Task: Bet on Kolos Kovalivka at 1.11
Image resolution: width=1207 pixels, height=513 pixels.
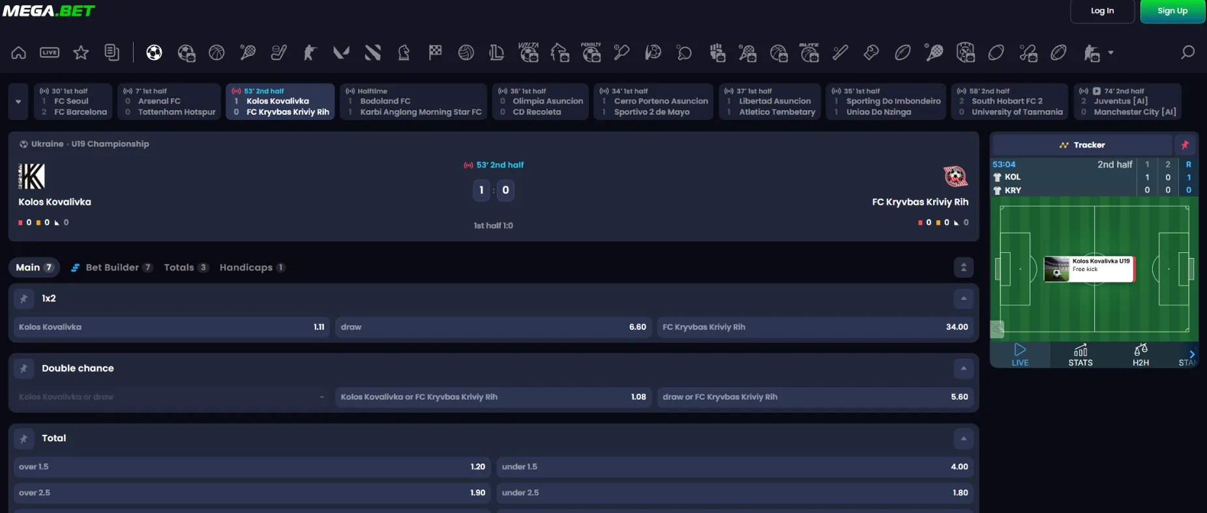Action: (x=171, y=327)
